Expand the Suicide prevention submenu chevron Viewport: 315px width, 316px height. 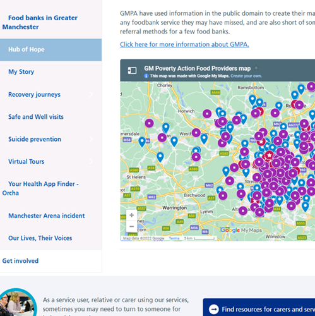pos(91,139)
